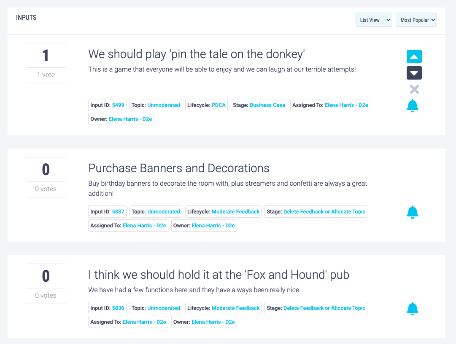Upvote the 'pin the tale on the donkey' input
Image resolution: width=456 pixels, height=344 pixels.
tap(414, 56)
